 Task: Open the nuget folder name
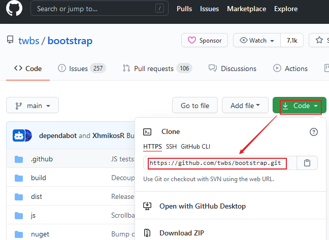click(40, 234)
